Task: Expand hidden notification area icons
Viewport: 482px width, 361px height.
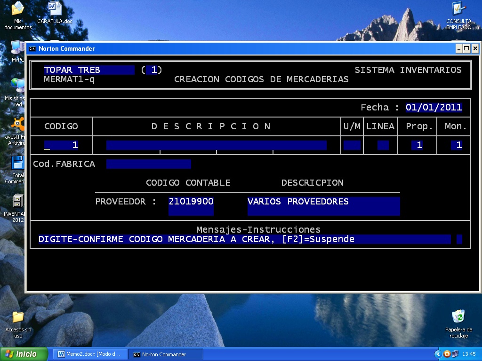Action: coord(438,354)
